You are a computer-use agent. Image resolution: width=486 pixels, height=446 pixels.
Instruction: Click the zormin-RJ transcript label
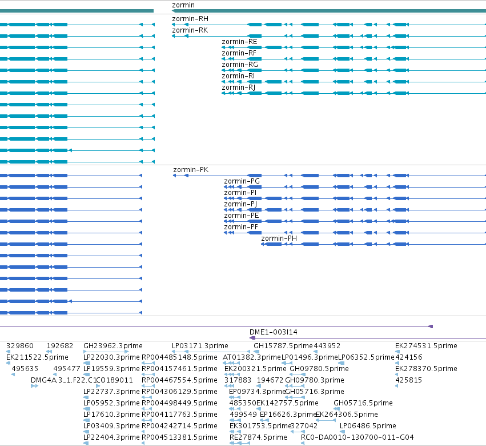[x=238, y=88]
